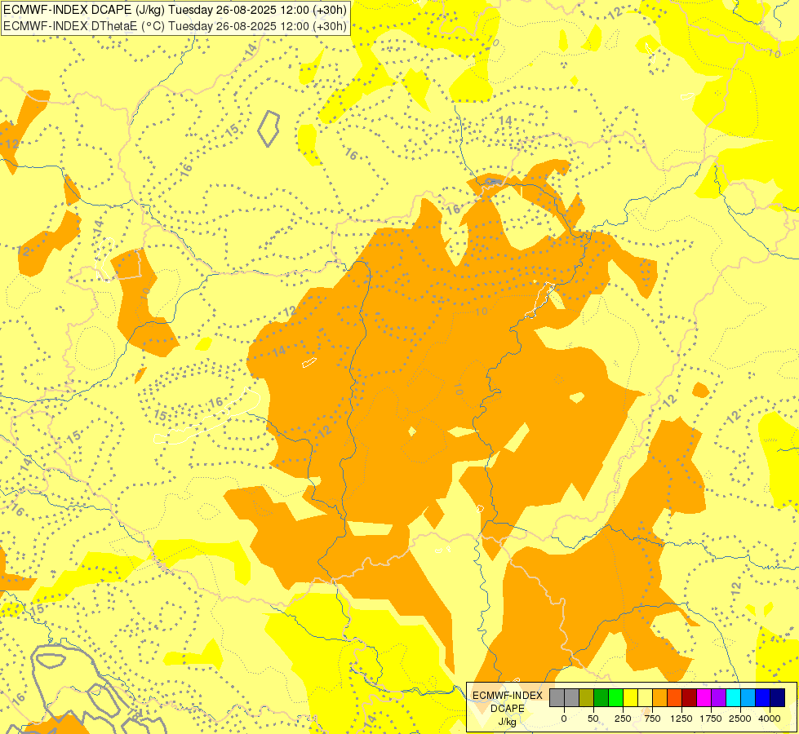Pick the orange swatch in the DCAPE legend
799x734 pixels.
(x=660, y=697)
